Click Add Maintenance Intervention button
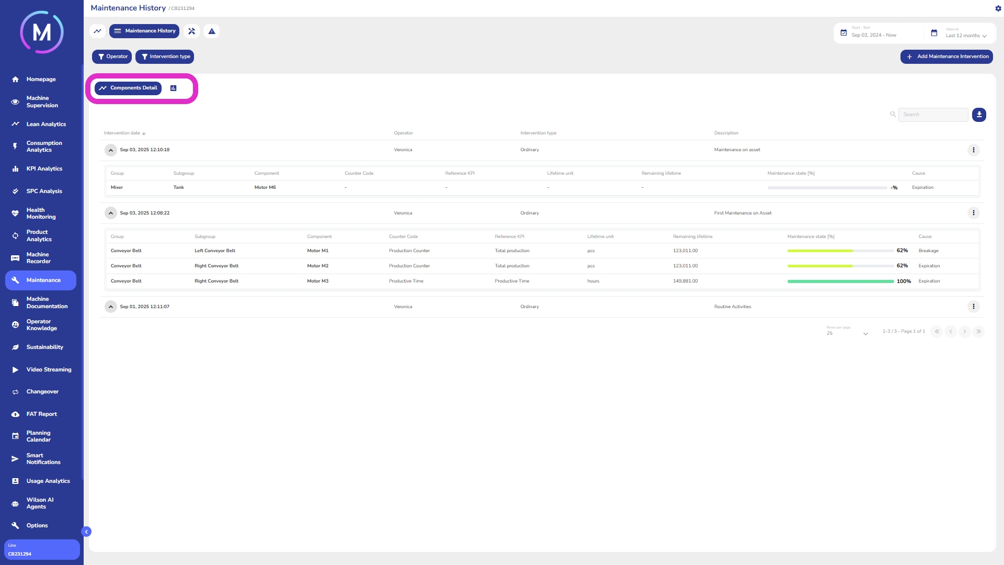 click(946, 56)
